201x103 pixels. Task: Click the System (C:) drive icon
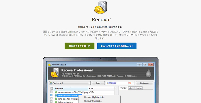point(51,83)
